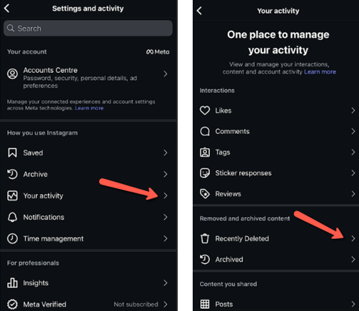Tap the Notifications bell icon
This screenshot has height=311, width=359.
click(x=12, y=217)
